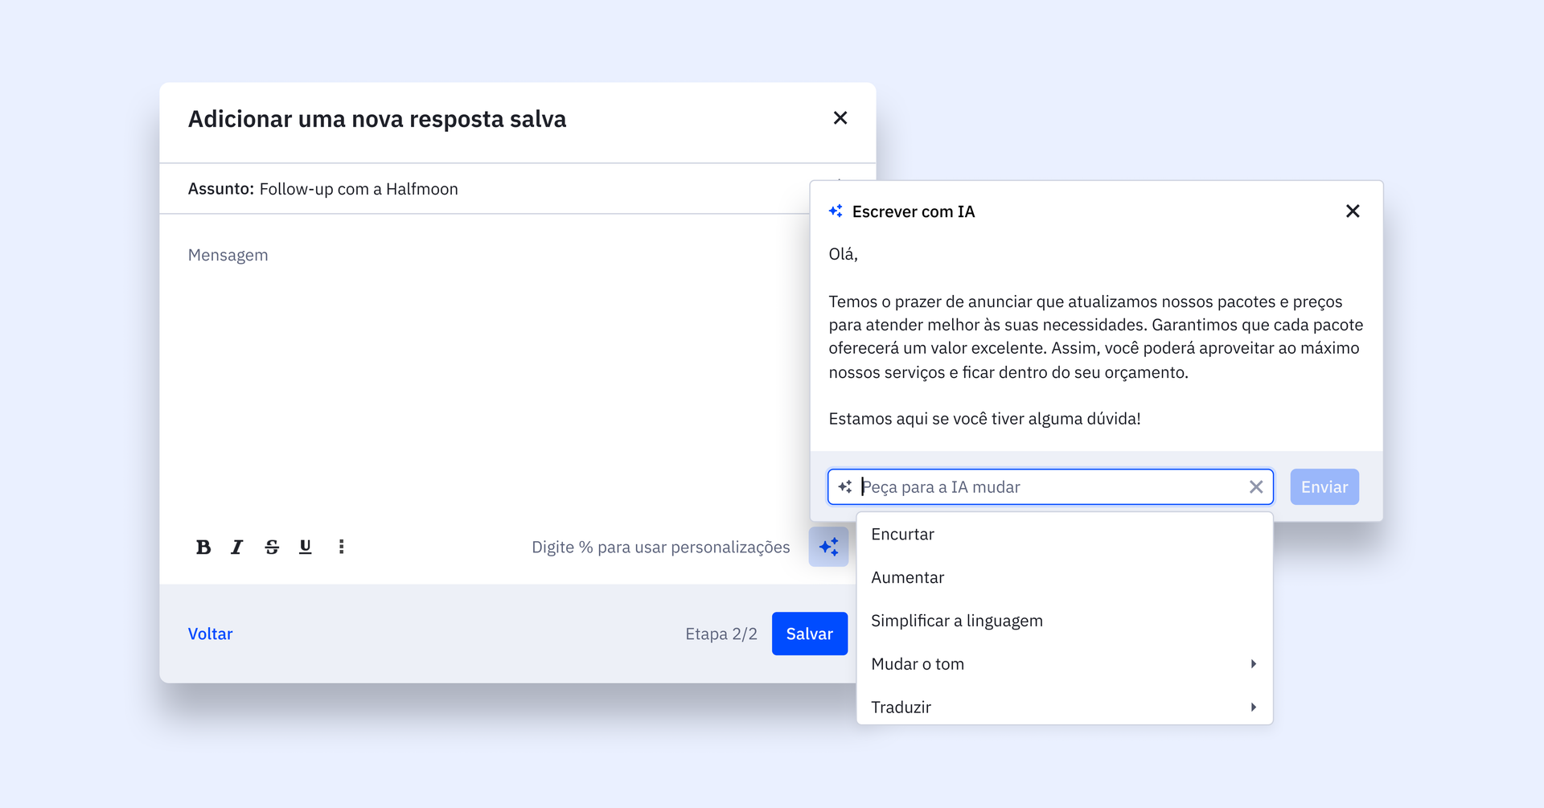The width and height of the screenshot is (1544, 808).
Task: Click the Voltar link
Action: pos(211,634)
